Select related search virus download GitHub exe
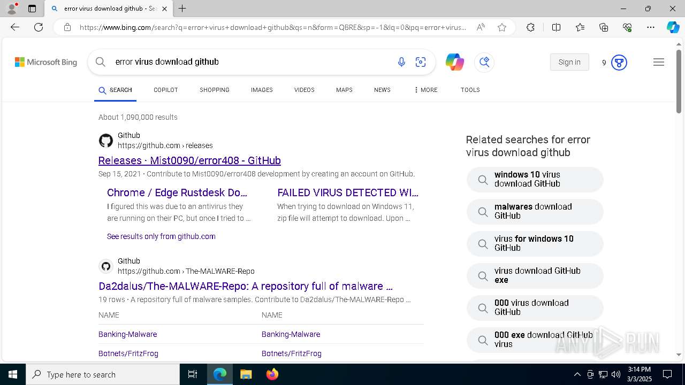 coord(535,276)
